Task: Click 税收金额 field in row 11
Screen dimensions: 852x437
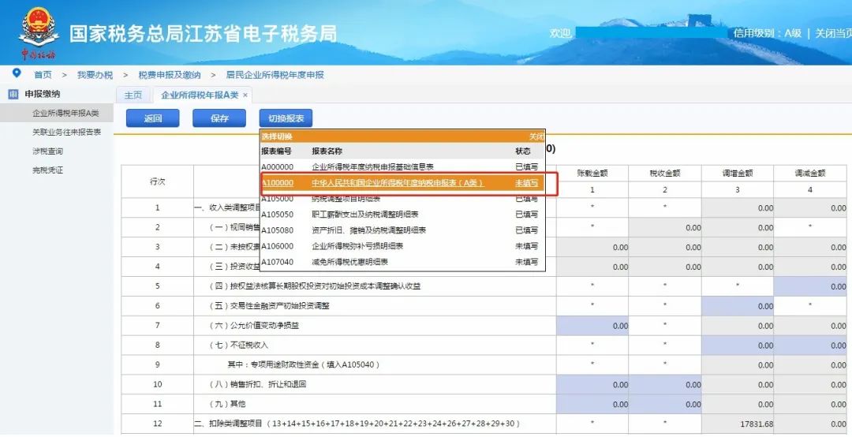Action: coord(665,404)
